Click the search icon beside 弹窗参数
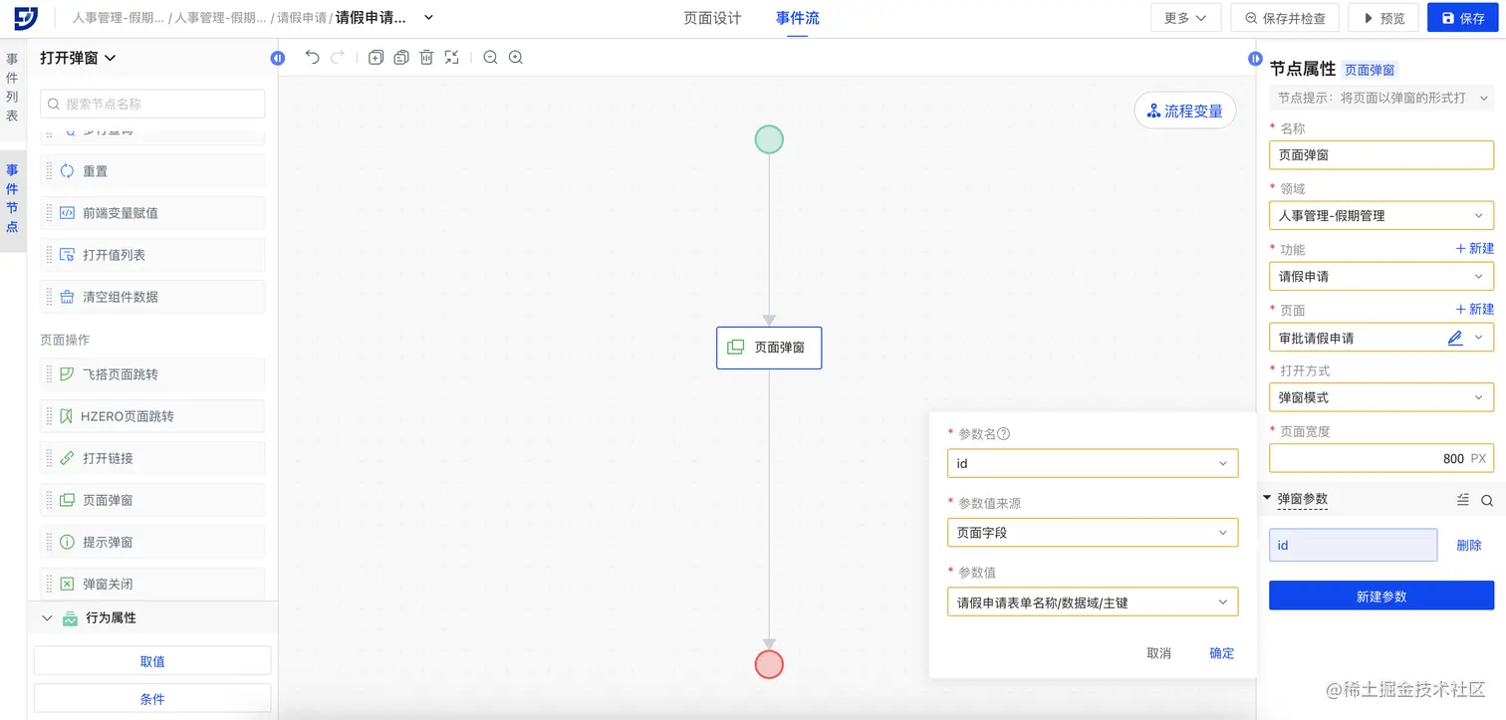This screenshot has width=1506, height=720. tap(1486, 500)
